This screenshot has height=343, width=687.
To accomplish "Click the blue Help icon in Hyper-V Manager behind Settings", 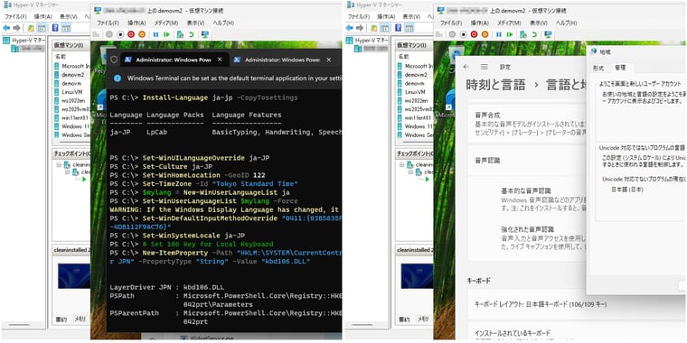I will pos(399,28).
